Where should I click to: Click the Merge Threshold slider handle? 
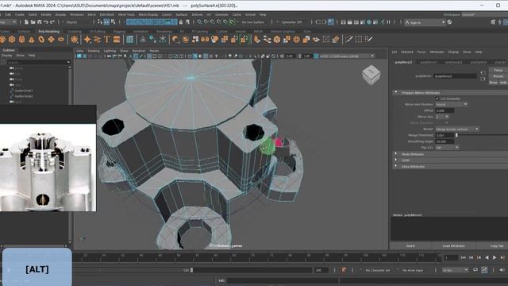pyautogui.click(x=456, y=135)
